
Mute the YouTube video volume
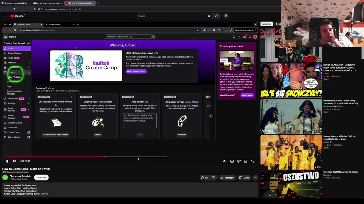14,161
